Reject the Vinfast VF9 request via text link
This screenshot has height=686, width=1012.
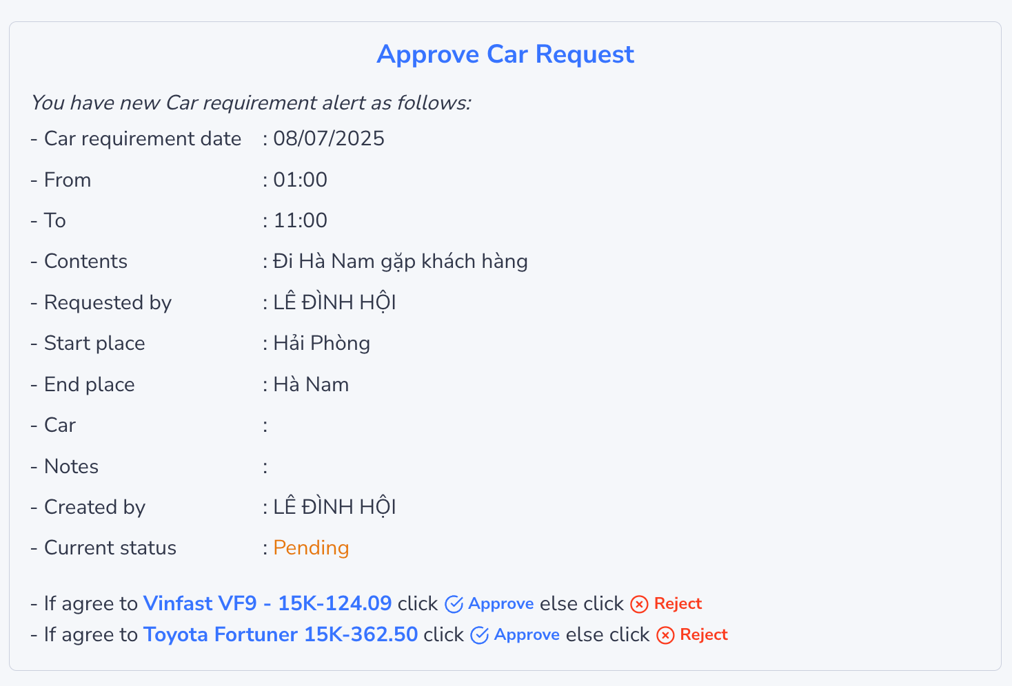coord(678,603)
